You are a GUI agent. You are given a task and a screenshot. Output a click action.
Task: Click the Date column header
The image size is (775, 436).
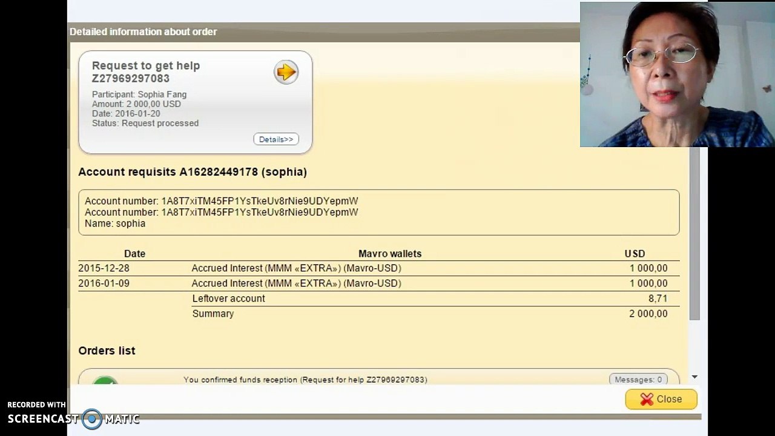coord(134,254)
